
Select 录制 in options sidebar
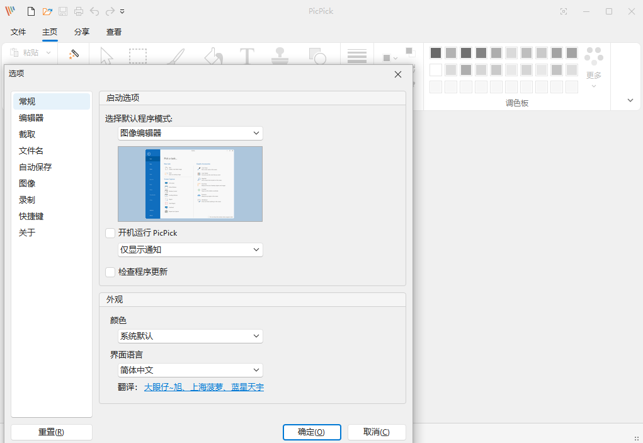(52, 200)
